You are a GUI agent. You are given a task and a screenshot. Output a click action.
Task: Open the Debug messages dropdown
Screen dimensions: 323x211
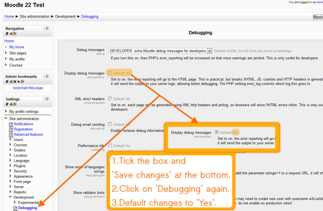click(x=160, y=51)
